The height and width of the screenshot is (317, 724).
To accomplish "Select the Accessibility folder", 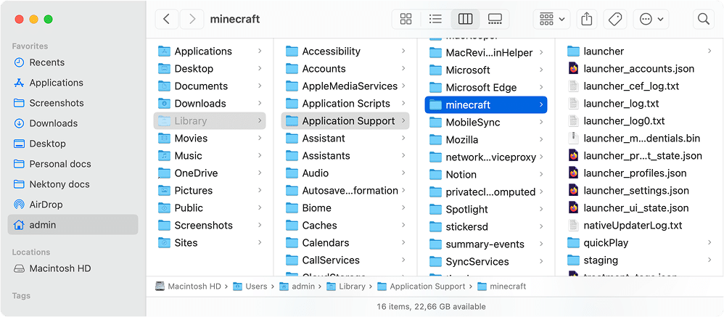I will click(x=345, y=52).
